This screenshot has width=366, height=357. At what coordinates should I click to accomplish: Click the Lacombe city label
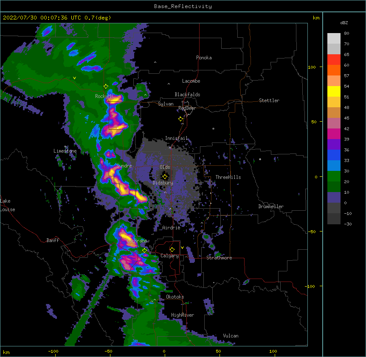point(191,81)
